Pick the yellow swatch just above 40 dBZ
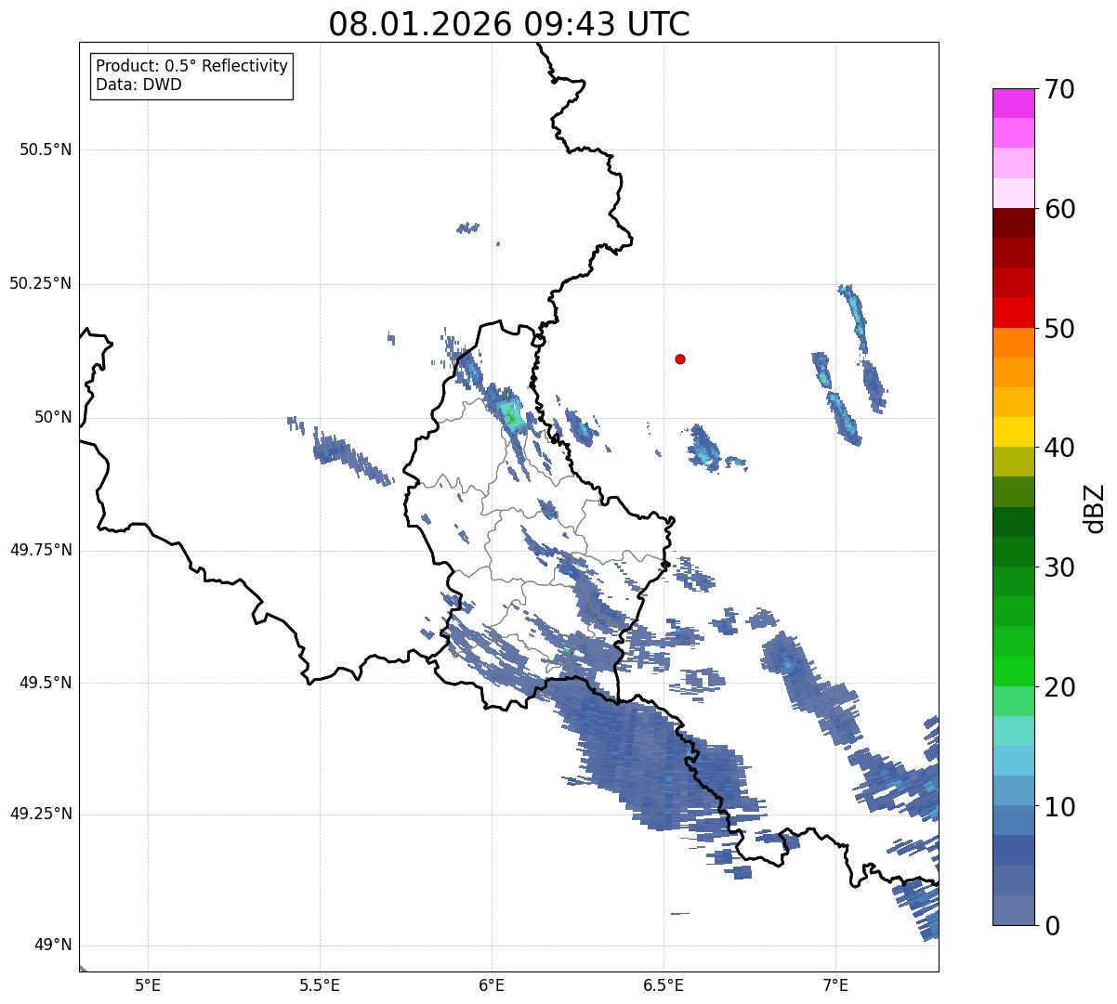This screenshot has height=1004, width=1117. click(x=1013, y=432)
